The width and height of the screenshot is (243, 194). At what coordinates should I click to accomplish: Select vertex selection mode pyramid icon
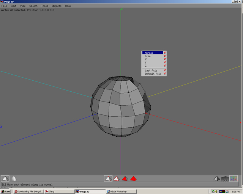coord(108,178)
